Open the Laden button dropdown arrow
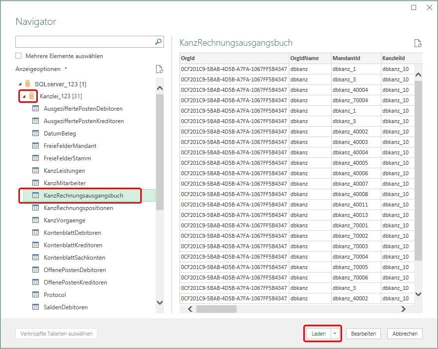The width and height of the screenshot is (438, 349). click(x=335, y=334)
